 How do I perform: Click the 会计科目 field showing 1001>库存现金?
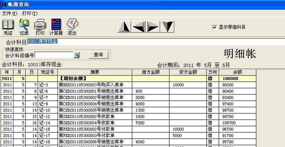(156, 42)
